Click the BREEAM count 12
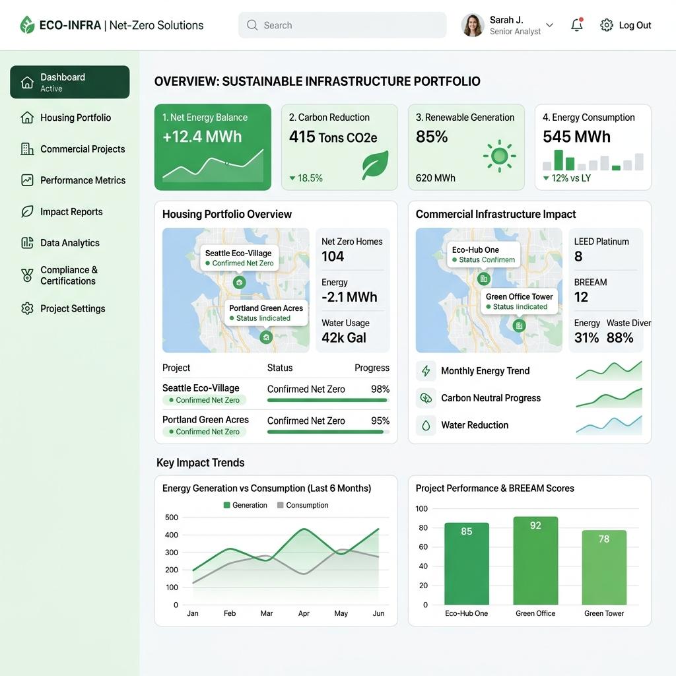Image resolution: width=676 pixels, height=676 pixels. tap(581, 297)
